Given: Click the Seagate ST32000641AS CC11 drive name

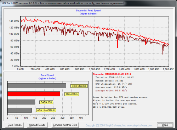Looking at the screenshot, I should coord(112,74).
